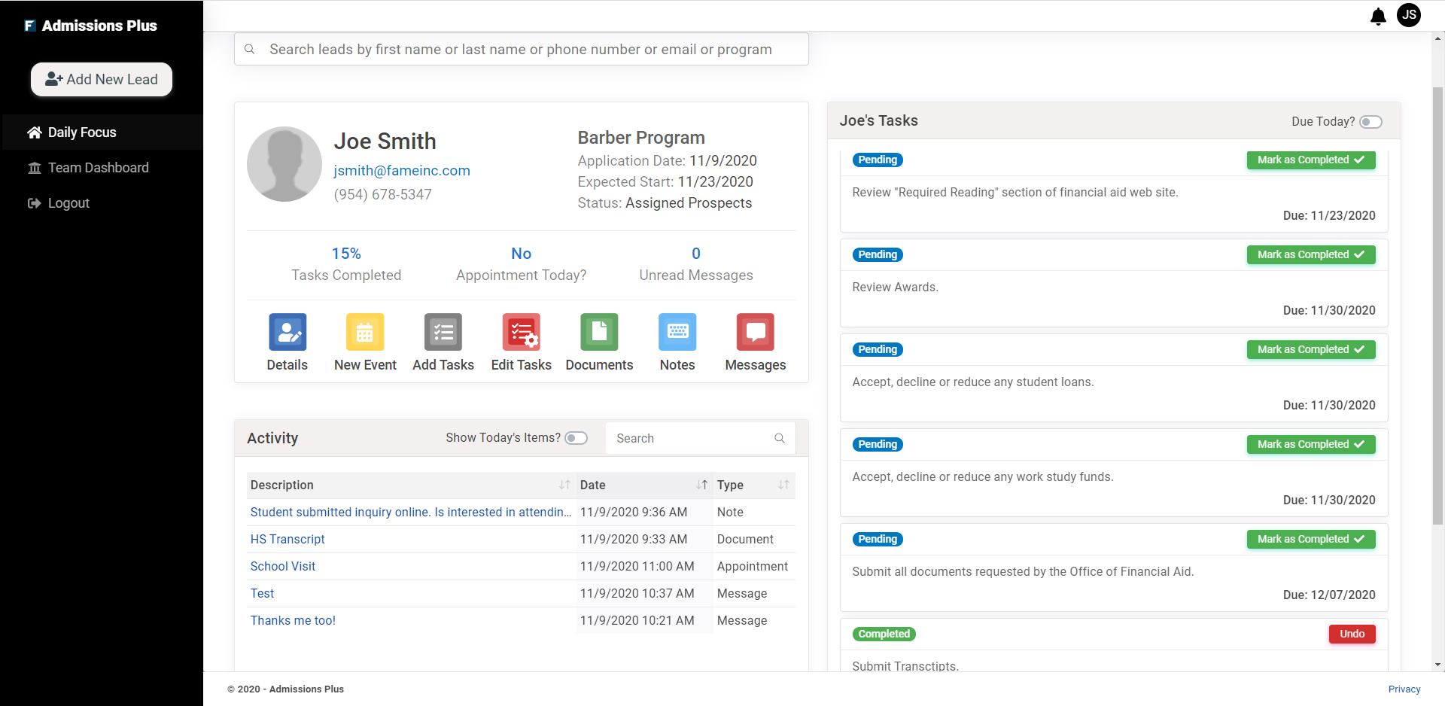Enable the Due Today? toggle
The height and width of the screenshot is (706, 1445).
(1370, 121)
